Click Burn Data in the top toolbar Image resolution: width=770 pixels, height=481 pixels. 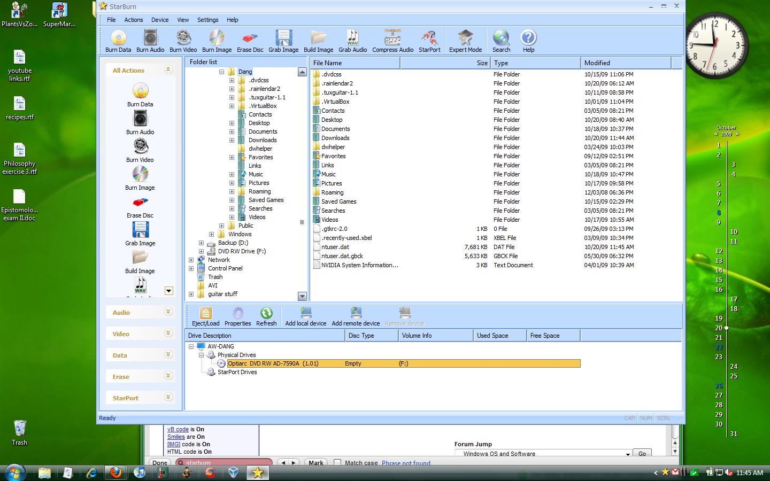[118, 41]
